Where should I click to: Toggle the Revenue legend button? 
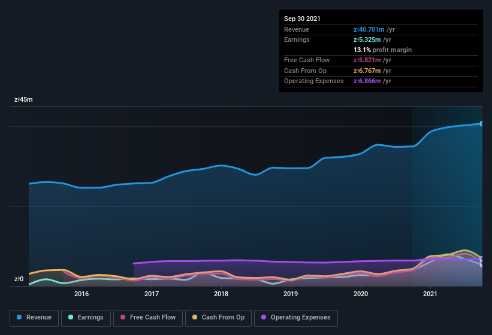(34, 318)
